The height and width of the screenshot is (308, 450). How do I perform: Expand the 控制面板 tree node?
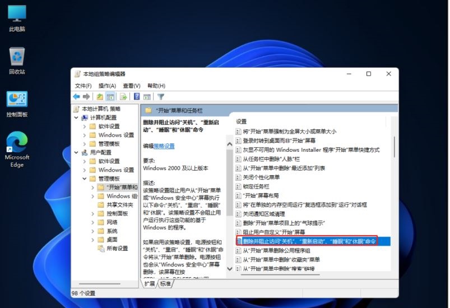pos(92,214)
